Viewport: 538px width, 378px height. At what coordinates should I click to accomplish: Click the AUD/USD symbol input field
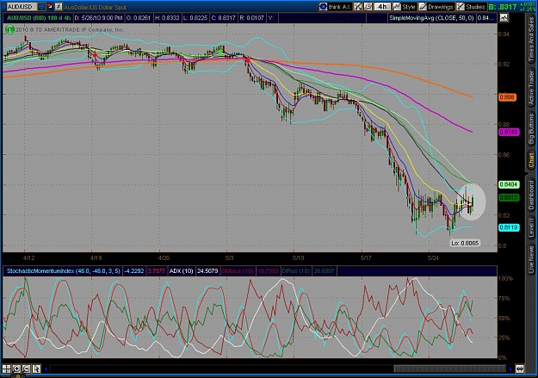click(22, 7)
